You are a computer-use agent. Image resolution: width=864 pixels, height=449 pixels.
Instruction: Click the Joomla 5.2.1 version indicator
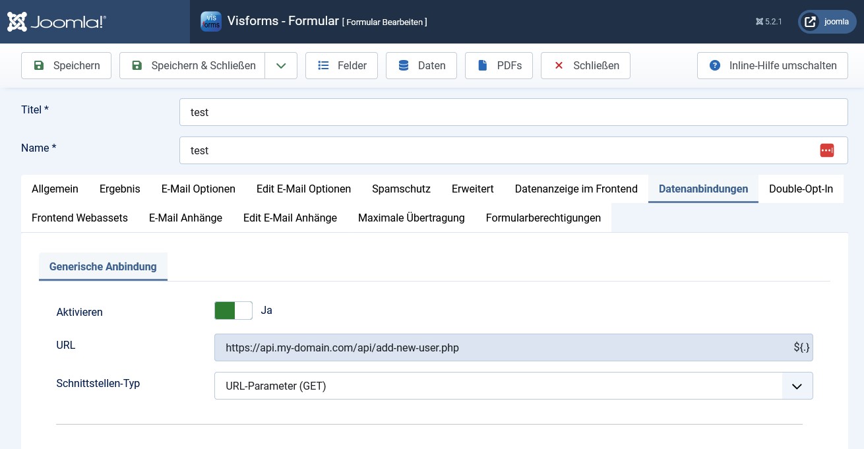coord(768,22)
